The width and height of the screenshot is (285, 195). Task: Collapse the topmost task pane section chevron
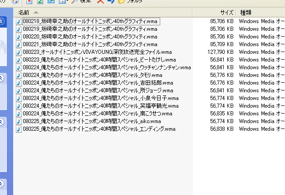pyautogui.click(x=1, y=21)
